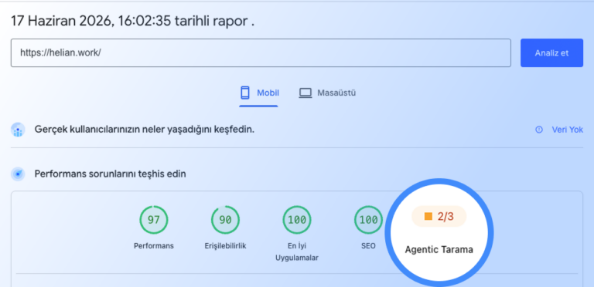Select the SEO score gauge 100
Screen dimensions: 594x287
coord(368,220)
